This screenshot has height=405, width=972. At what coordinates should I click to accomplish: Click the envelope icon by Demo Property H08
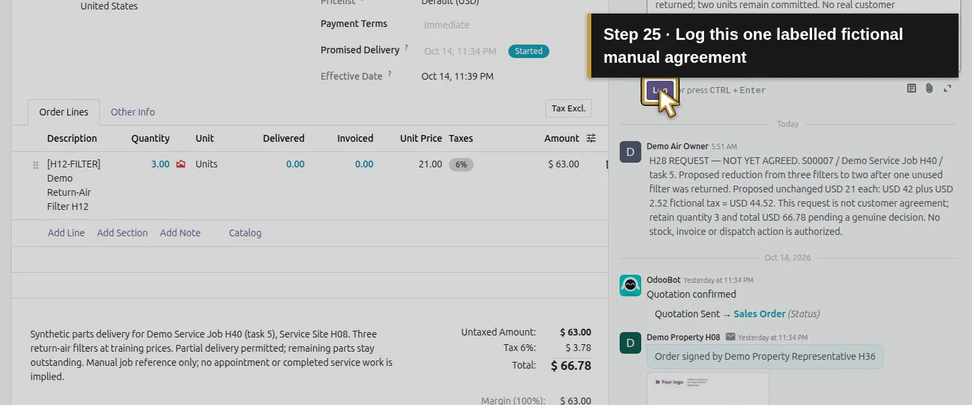730,337
